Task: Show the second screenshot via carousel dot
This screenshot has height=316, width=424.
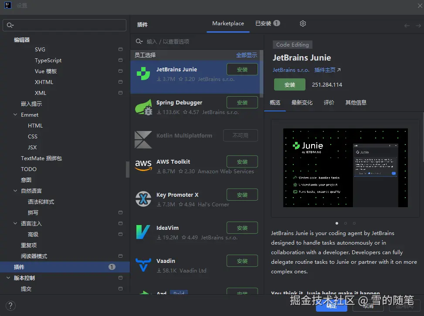Action: tap(345, 223)
